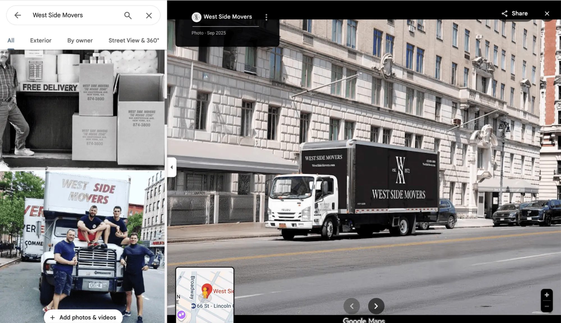Screen dimensions: 561x323
Task: Clear the search with the X icon
Action: [x=149, y=15]
